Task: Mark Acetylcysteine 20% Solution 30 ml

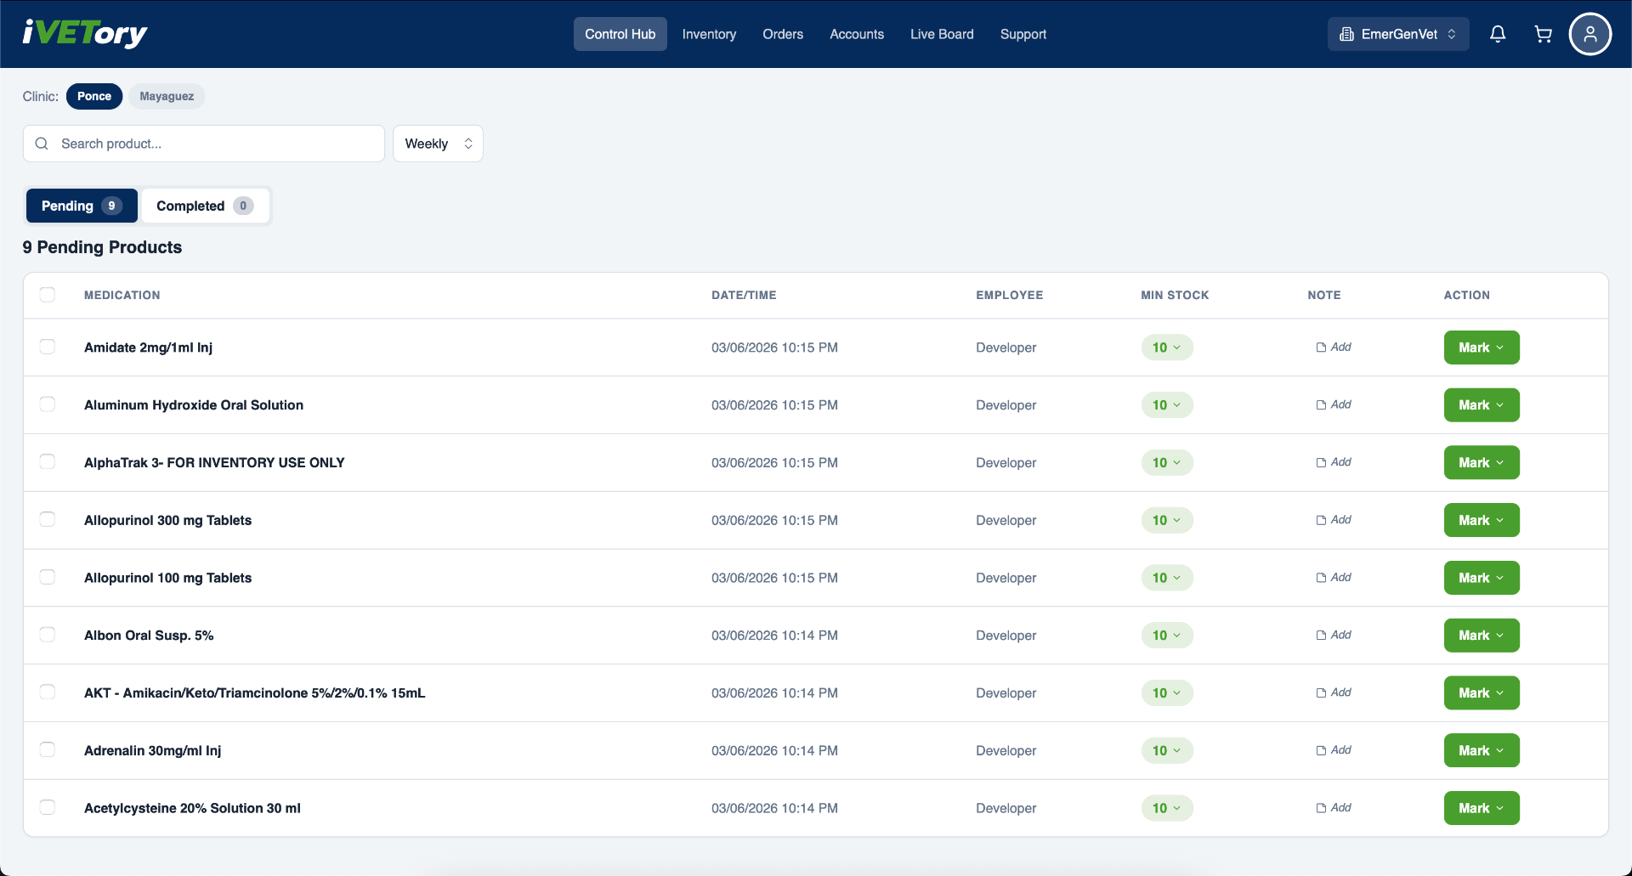Action: pos(1482,808)
